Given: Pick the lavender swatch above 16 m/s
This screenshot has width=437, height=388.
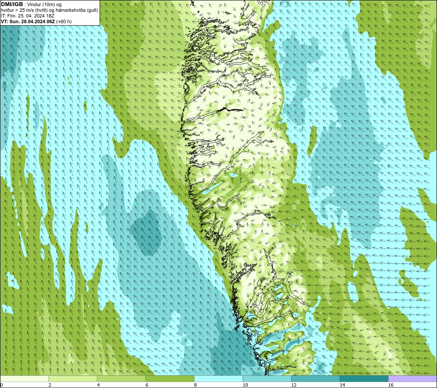Looking at the screenshot, I should tap(413, 378).
